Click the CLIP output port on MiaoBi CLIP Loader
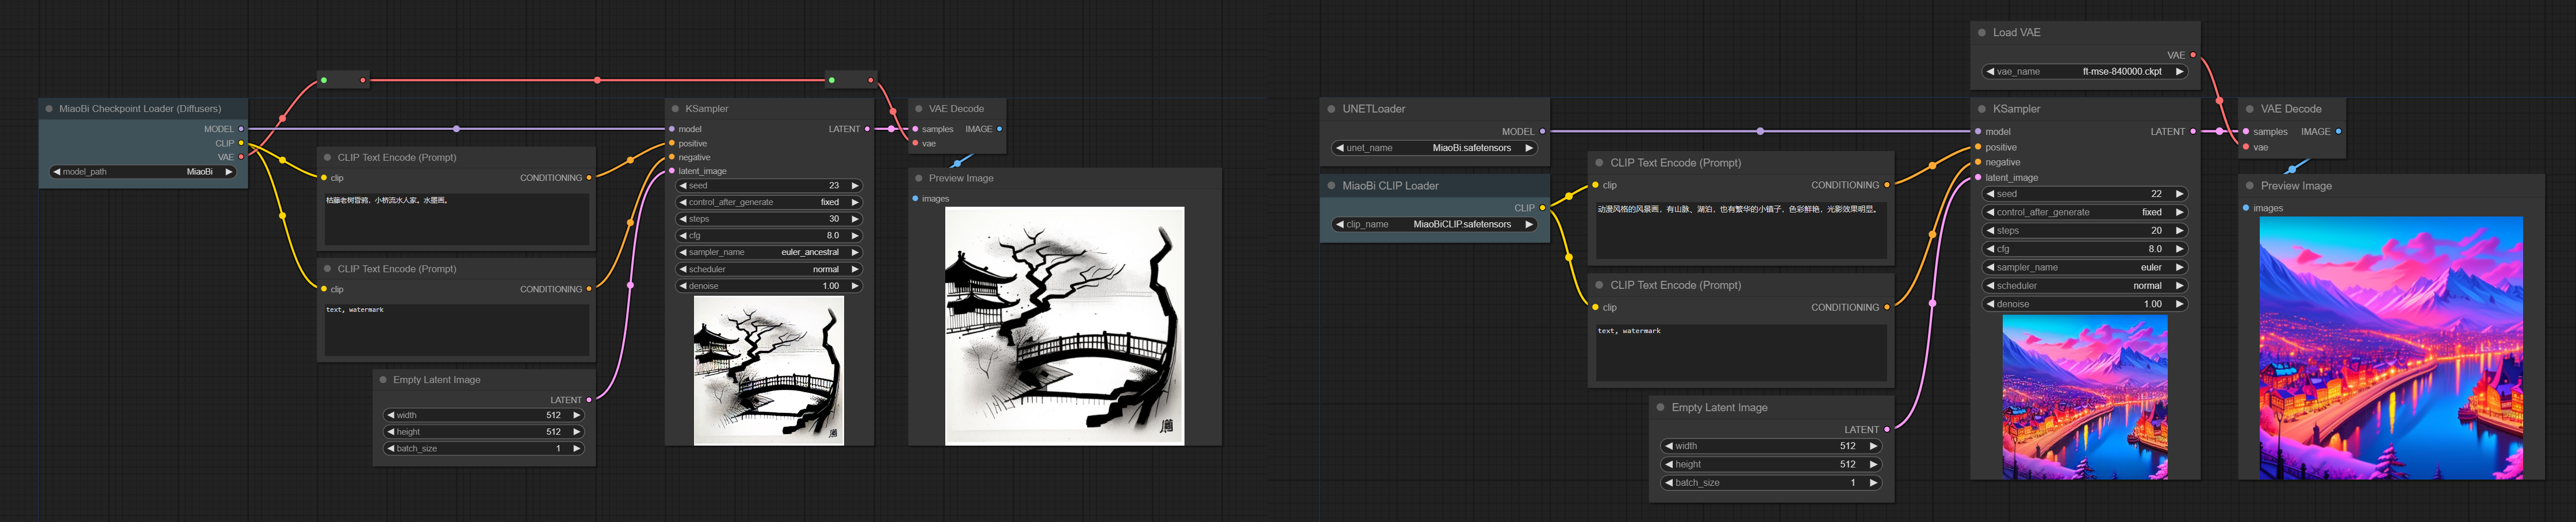The image size is (2576, 522). pos(1542,208)
